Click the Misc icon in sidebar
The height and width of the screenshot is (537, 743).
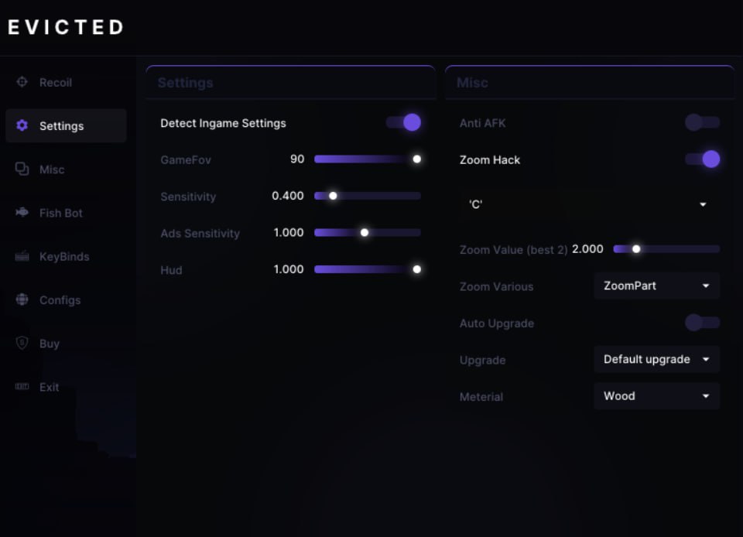[x=22, y=169]
